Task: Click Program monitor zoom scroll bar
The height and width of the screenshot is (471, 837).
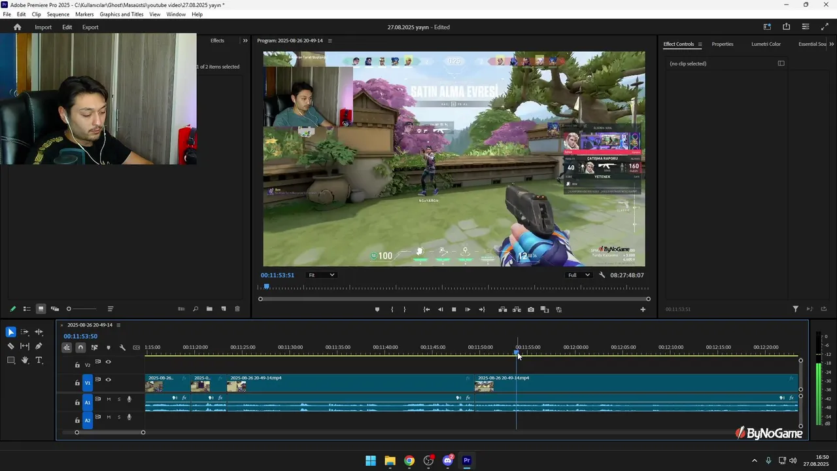Action: tap(454, 299)
